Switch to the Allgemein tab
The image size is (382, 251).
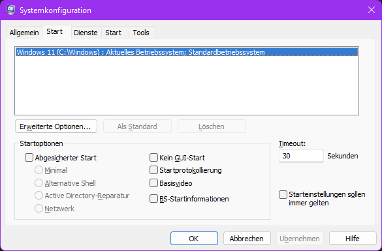pyautogui.click(x=24, y=33)
